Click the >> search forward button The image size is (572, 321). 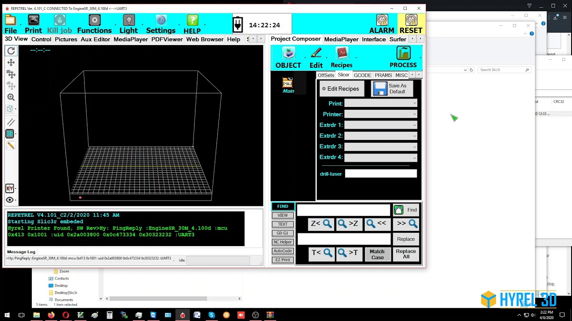[x=407, y=224]
